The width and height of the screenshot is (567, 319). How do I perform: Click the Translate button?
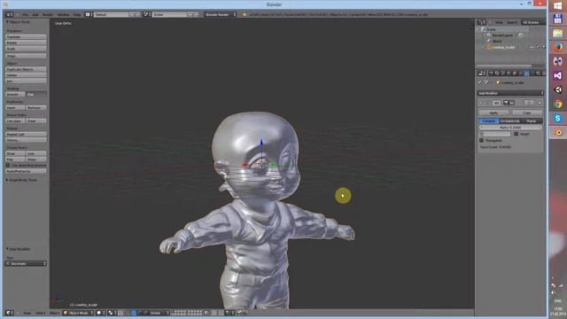click(x=26, y=36)
